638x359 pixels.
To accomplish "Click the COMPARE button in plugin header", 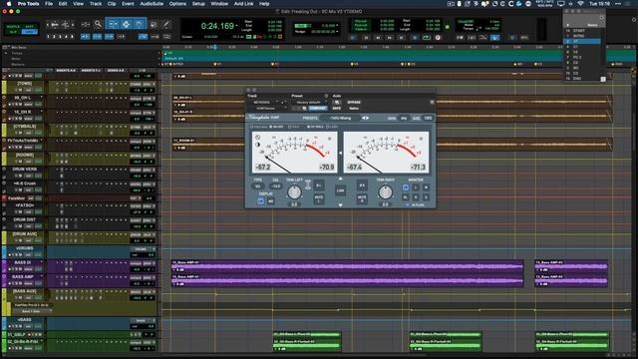I will pos(318,109).
